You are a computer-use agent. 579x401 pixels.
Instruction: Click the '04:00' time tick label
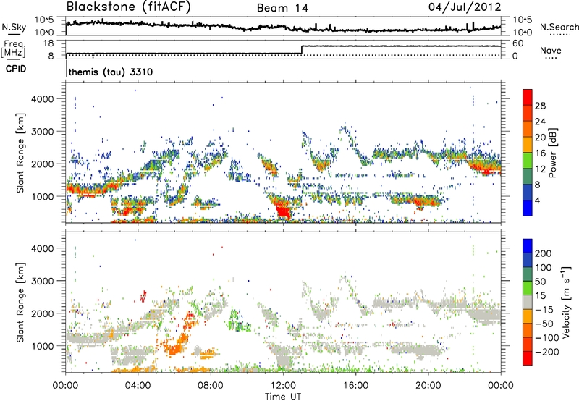point(138,386)
